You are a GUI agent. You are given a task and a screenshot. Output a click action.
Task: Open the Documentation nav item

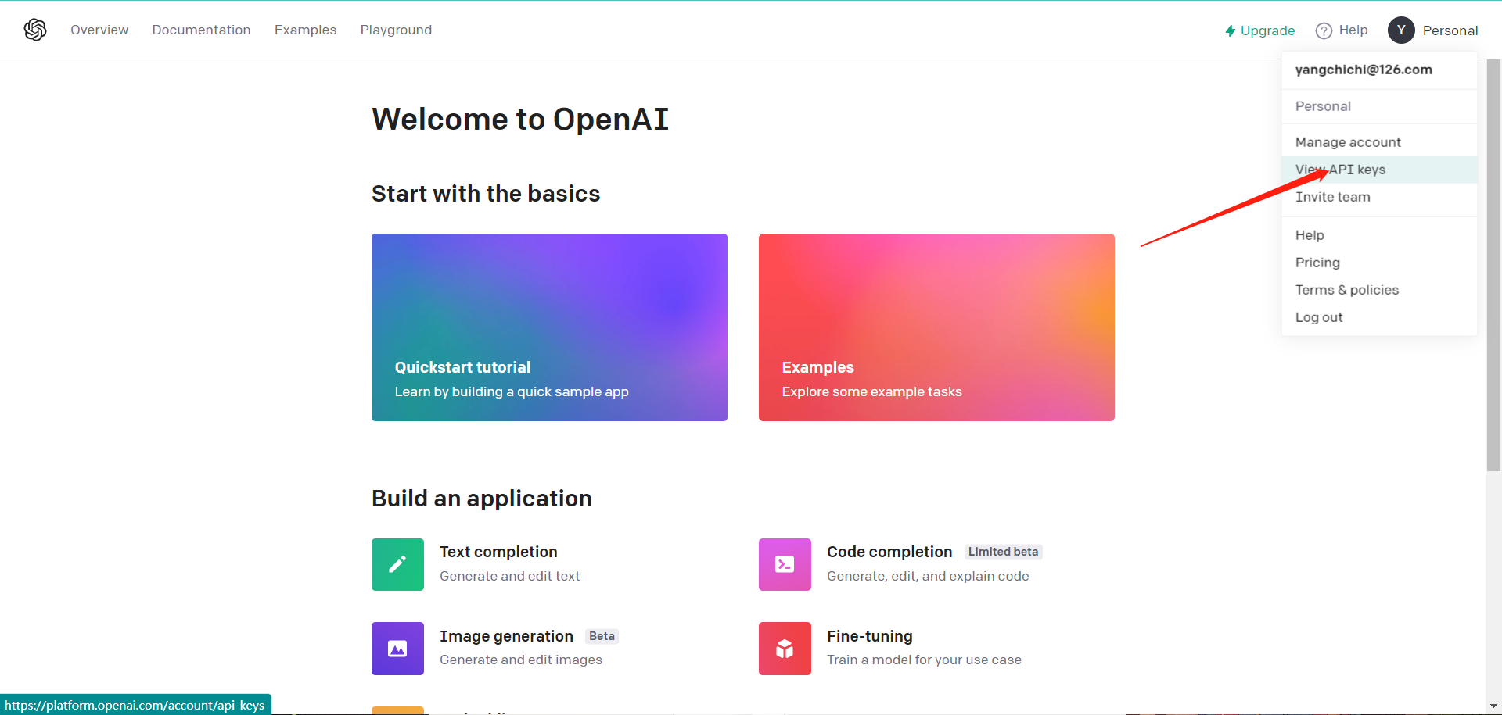click(201, 30)
